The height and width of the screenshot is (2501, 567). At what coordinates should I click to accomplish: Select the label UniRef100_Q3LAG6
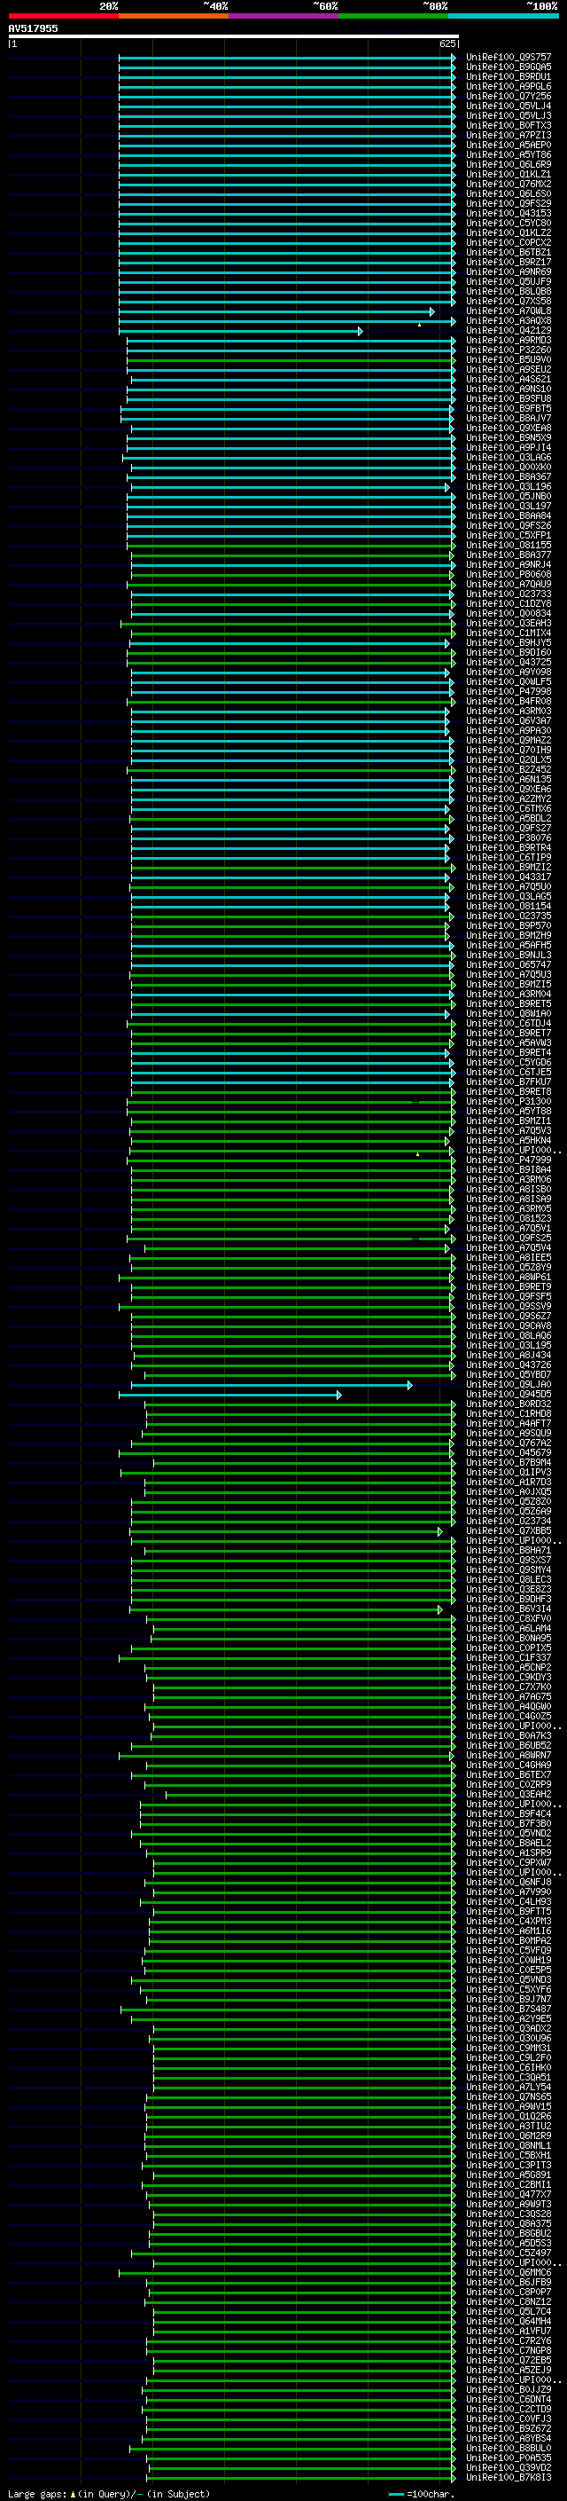(x=509, y=456)
